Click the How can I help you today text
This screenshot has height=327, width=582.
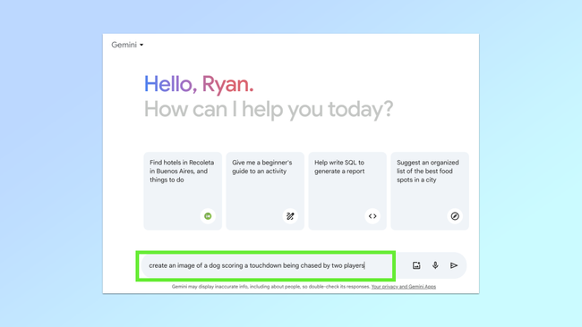tap(269, 110)
